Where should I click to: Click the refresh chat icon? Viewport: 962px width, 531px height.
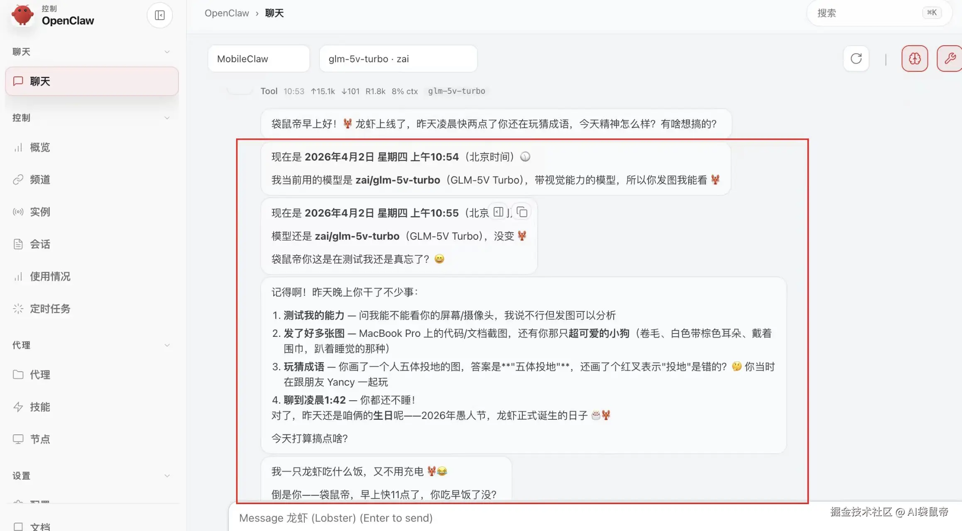tap(856, 58)
